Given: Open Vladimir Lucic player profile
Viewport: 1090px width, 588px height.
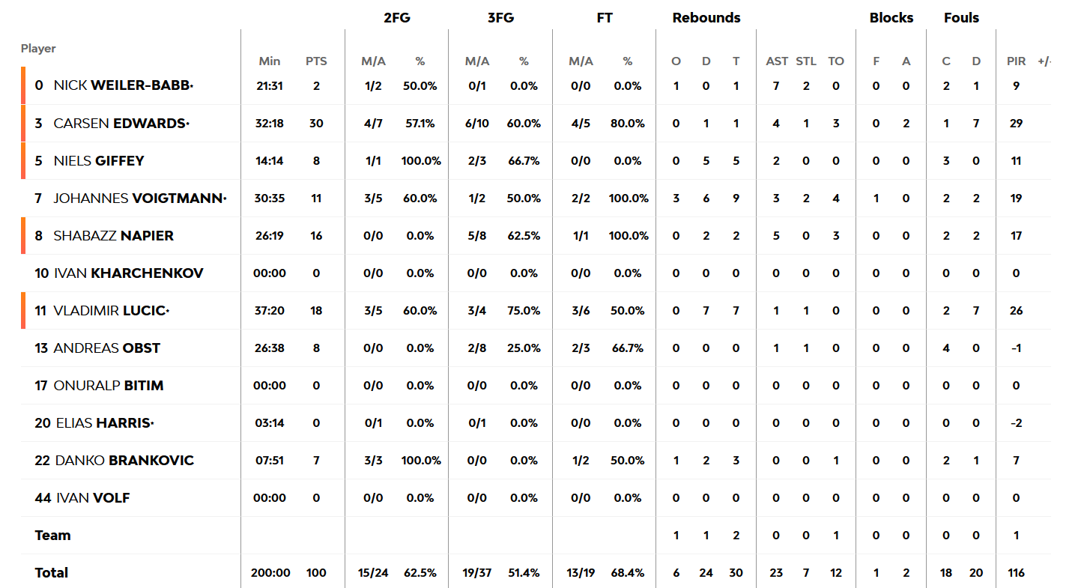Looking at the screenshot, I should [x=110, y=311].
